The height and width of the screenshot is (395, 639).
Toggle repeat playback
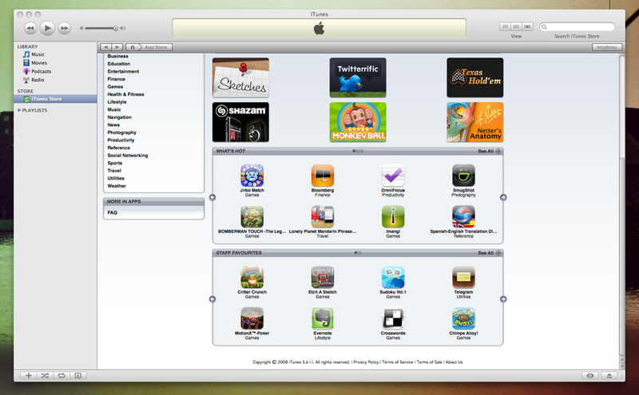[x=62, y=376]
